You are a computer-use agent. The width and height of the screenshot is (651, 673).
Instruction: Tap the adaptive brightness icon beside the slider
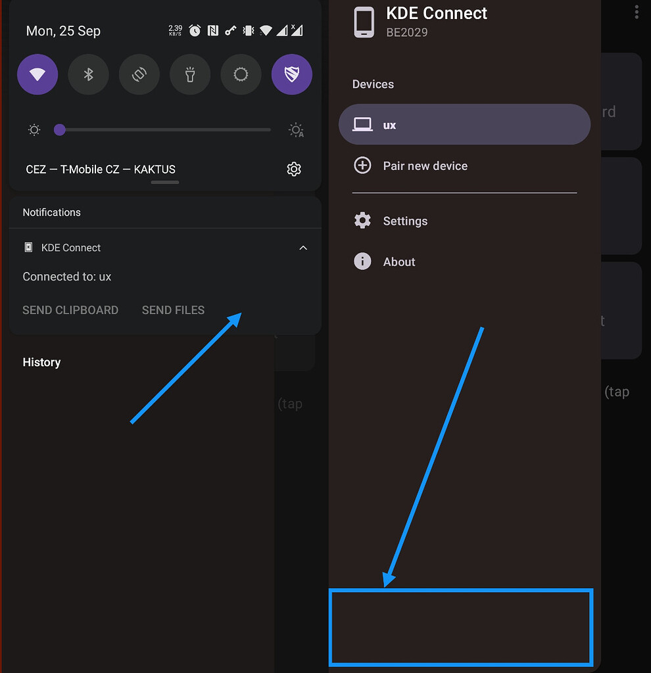pyautogui.click(x=295, y=129)
